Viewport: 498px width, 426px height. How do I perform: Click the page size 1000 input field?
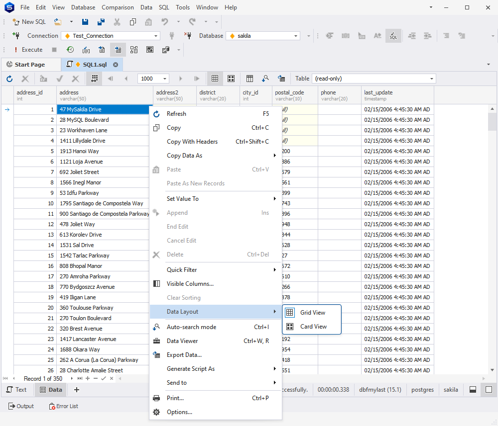(150, 79)
